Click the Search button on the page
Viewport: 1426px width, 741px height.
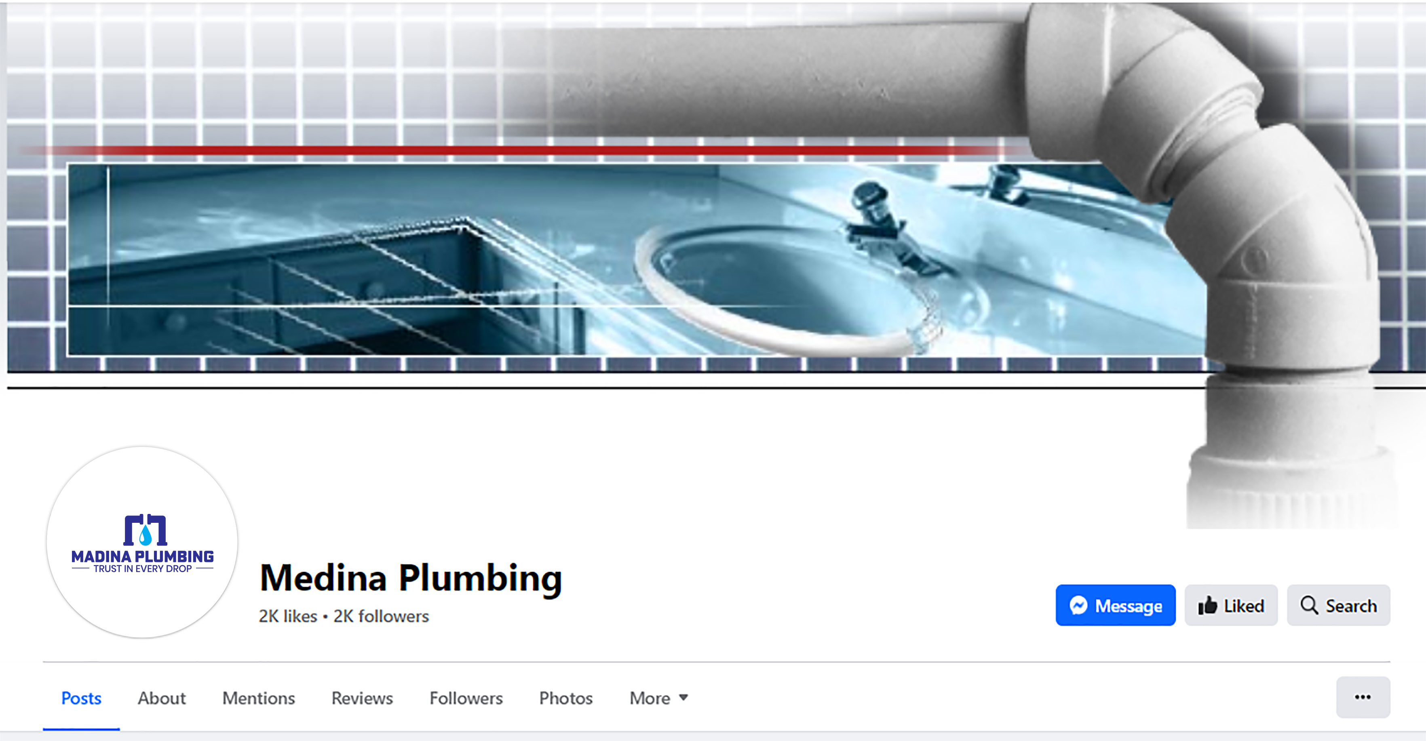[x=1339, y=605]
